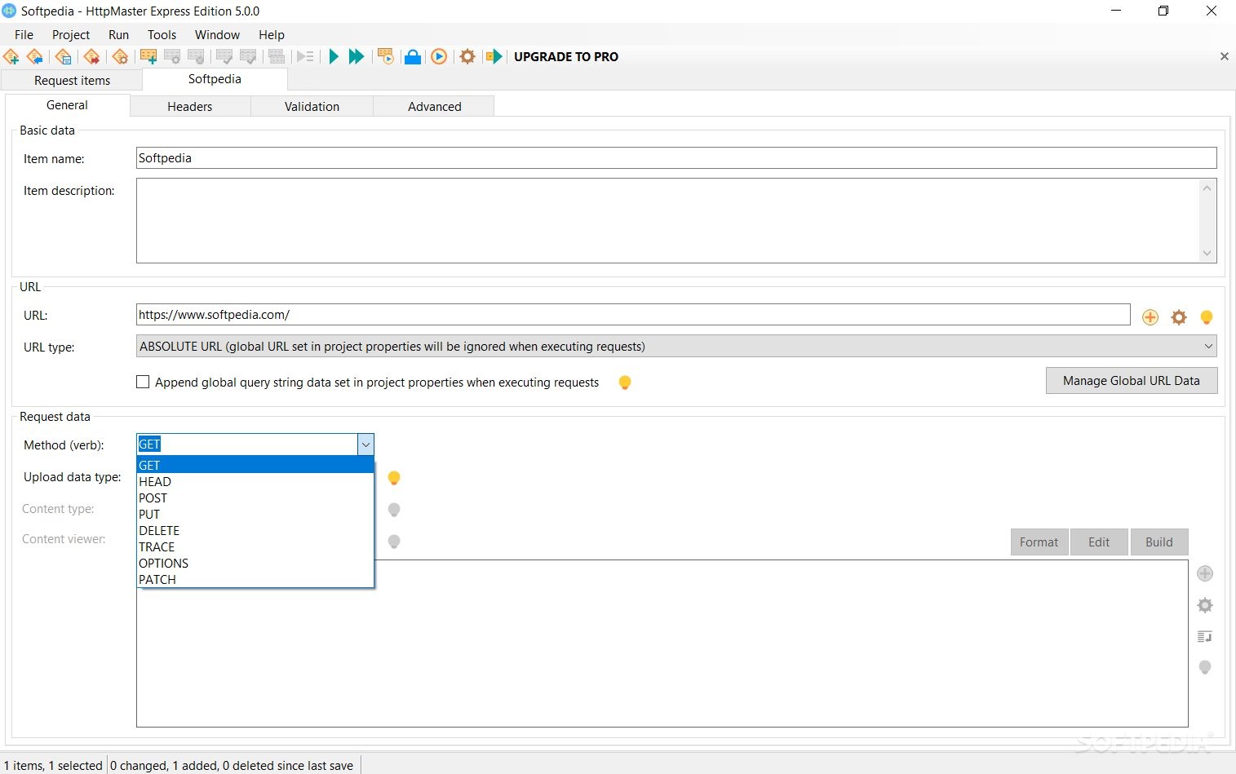Open the File menu
The image size is (1236, 774).
[x=24, y=35]
